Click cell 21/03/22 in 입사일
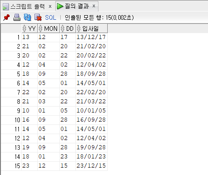Viewport: 208px width, 175px height. pos(91,102)
